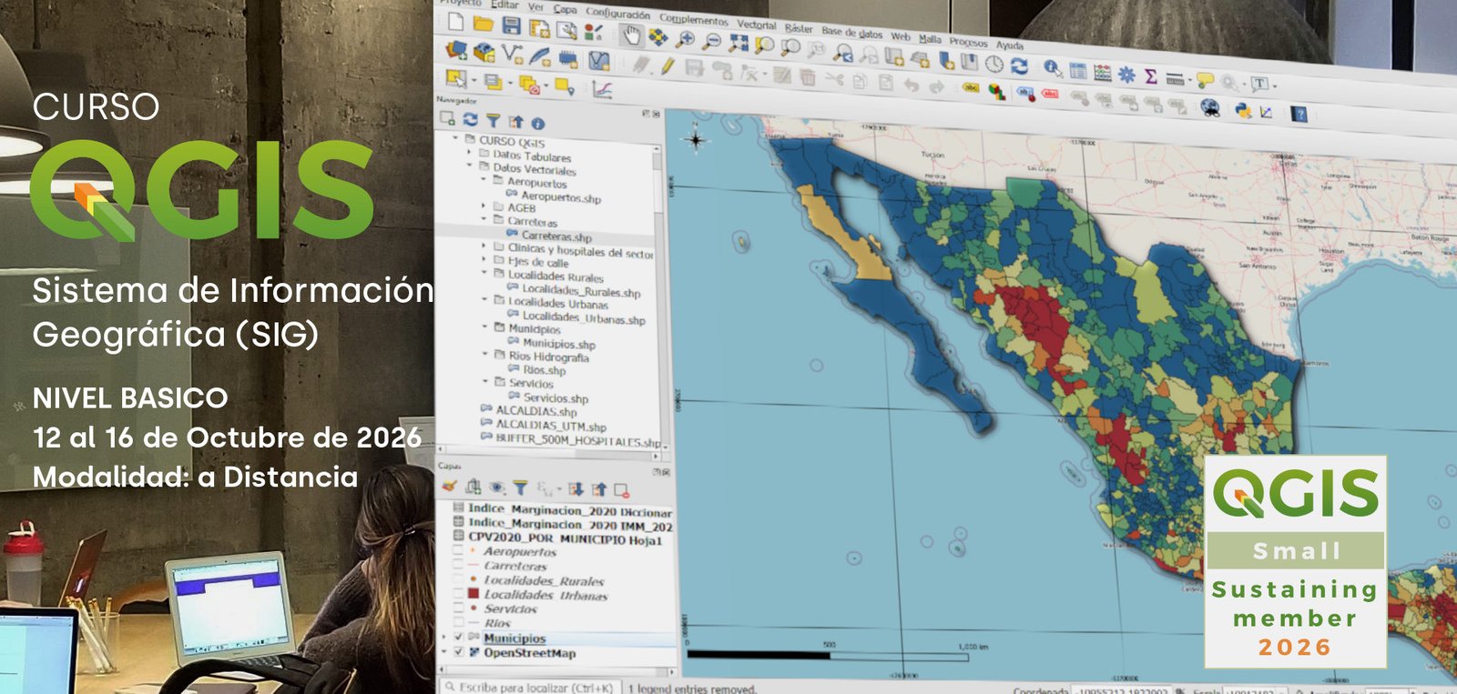This screenshot has width=1457, height=694.
Task: Click the Capas filter legend funnel icon
Action: click(x=520, y=488)
